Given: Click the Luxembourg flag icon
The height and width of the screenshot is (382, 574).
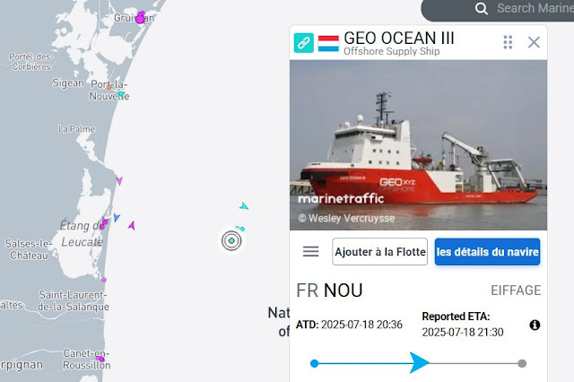Looking at the screenshot, I should coord(328,43).
